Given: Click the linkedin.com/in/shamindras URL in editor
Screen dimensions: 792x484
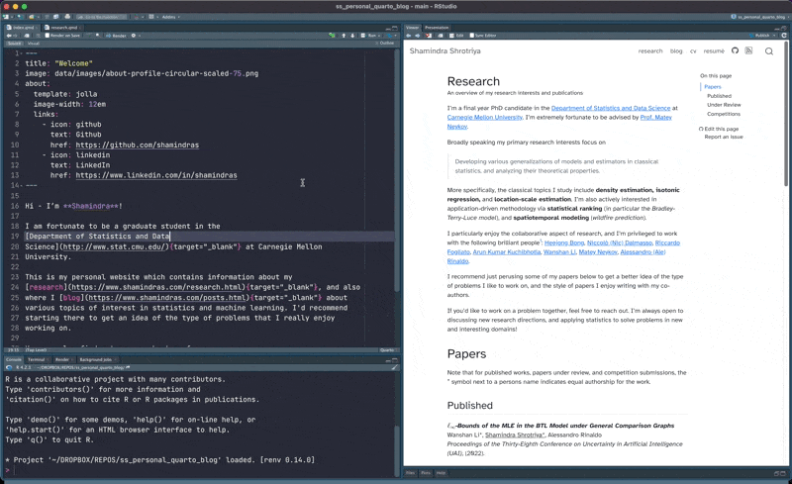Looking at the screenshot, I should (156, 175).
